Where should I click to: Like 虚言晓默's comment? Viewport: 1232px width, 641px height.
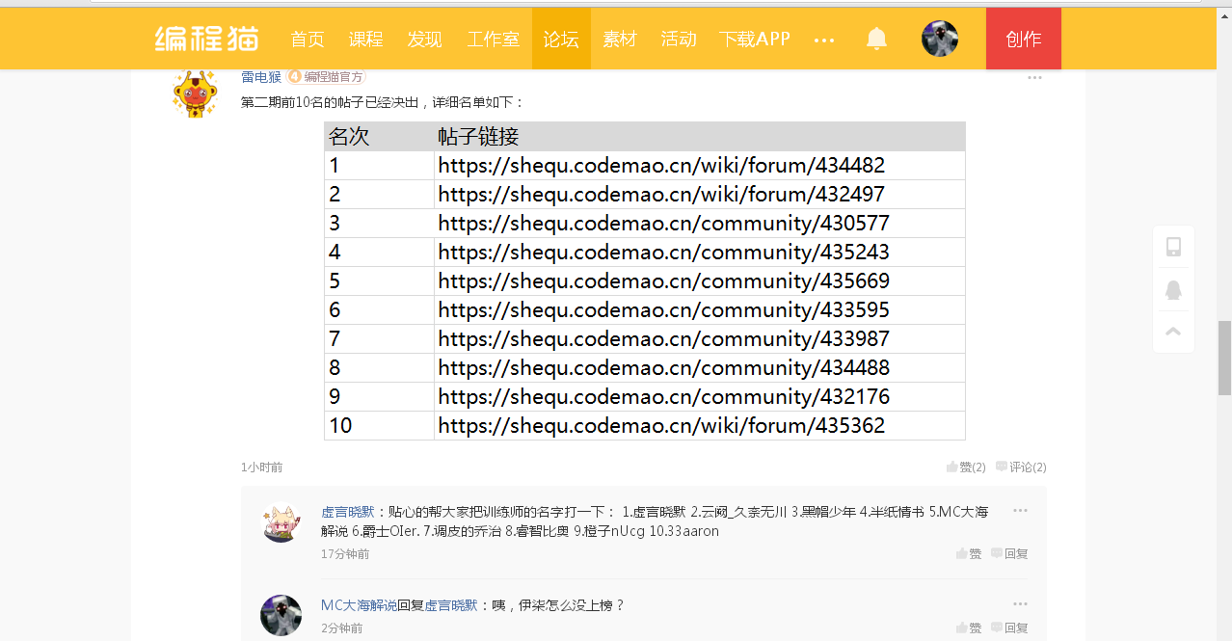tap(969, 553)
